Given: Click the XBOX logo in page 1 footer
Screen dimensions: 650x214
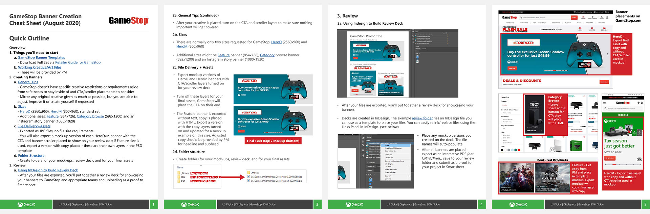Looking at the screenshot, I should tap(26, 204).
